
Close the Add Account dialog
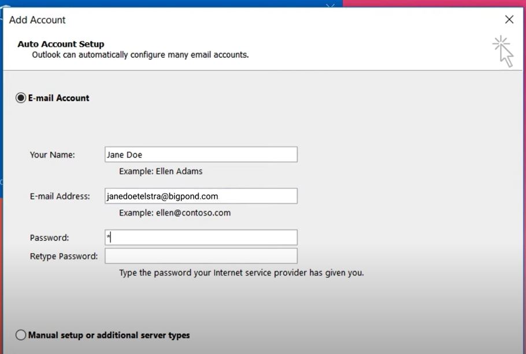coord(509,19)
